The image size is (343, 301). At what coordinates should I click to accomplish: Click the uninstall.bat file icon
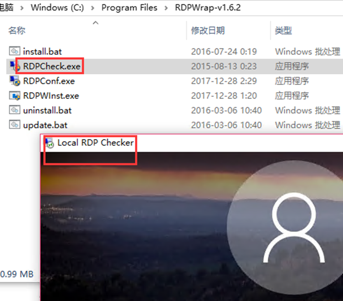[x=15, y=110]
